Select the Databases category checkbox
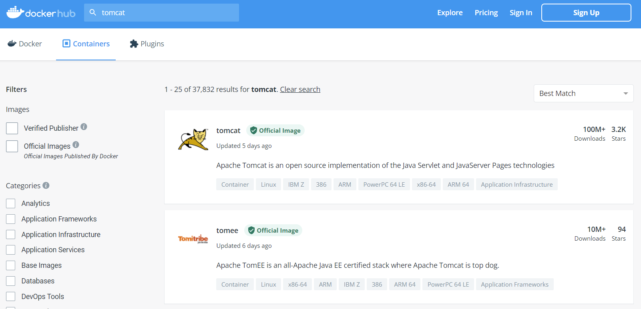 11,281
